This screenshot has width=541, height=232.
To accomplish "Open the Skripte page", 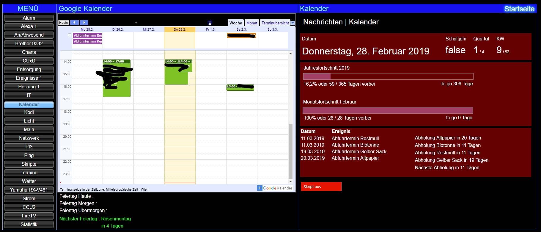I will click(x=29, y=164).
